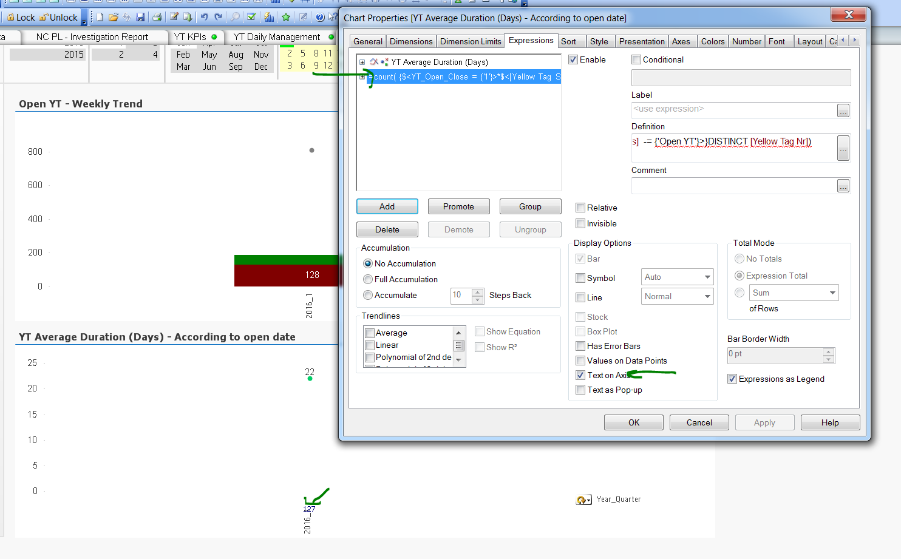
Task: Switch to the Dimensions tab
Action: (x=411, y=41)
